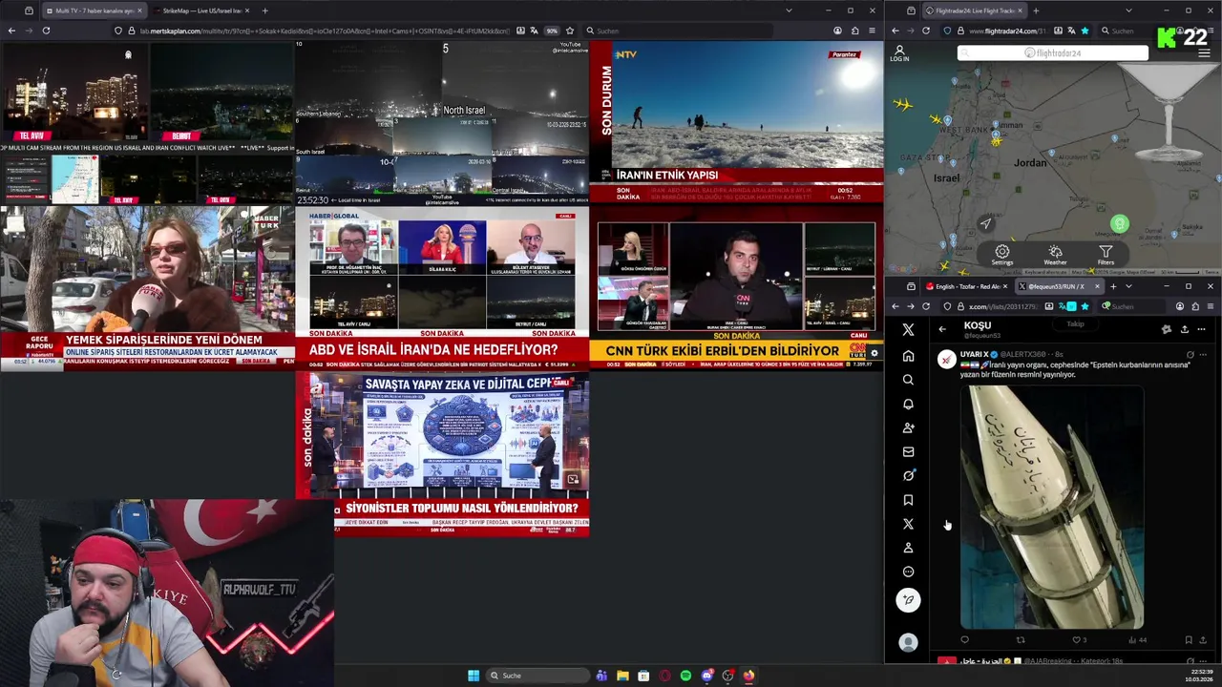
Task: Open NTV live stream tile
Action: (736, 122)
